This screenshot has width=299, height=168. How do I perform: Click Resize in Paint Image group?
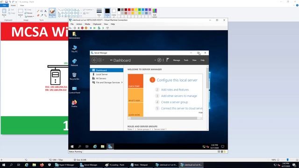[x=28, y=13]
